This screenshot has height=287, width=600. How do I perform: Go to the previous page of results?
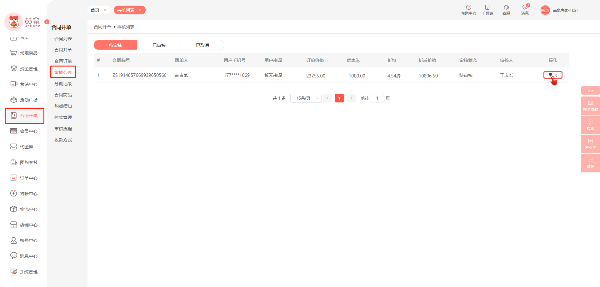coord(327,98)
